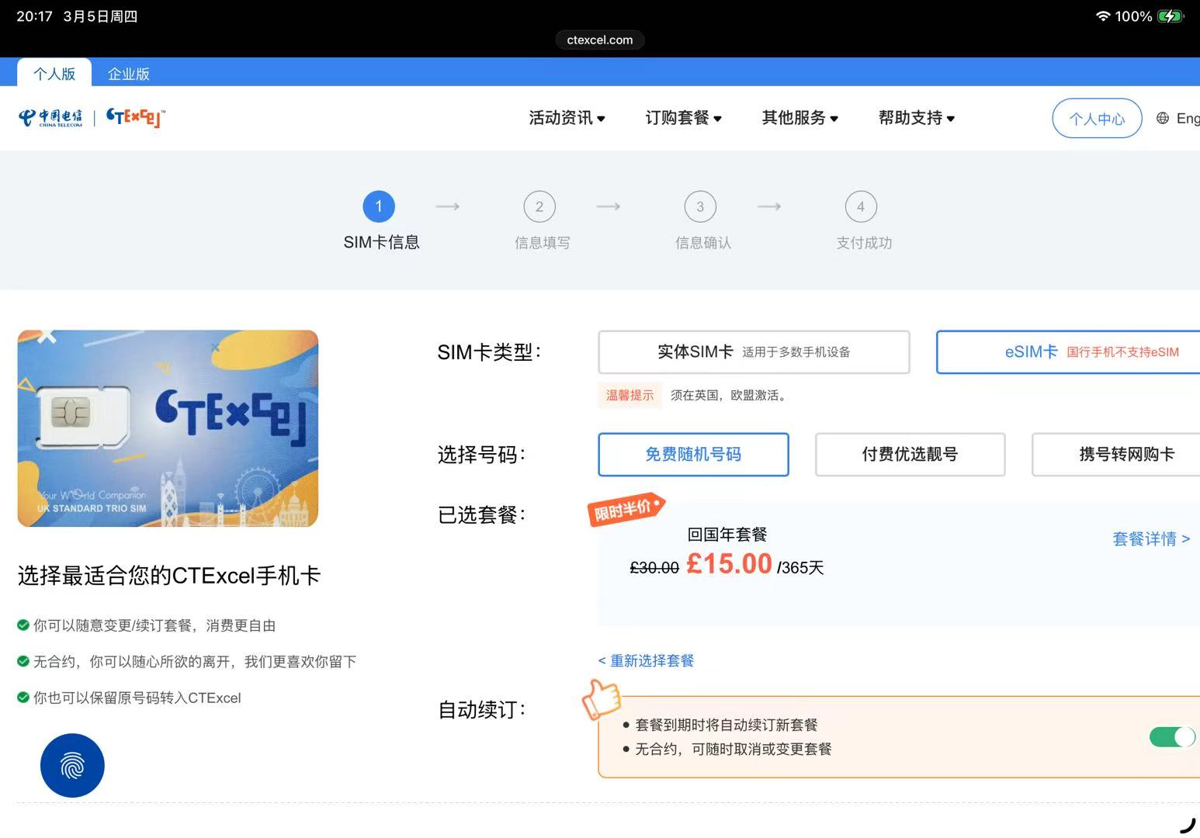The width and height of the screenshot is (1200, 838).
Task: Click the battery charging indicator
Action: (x=1169, y=15)
